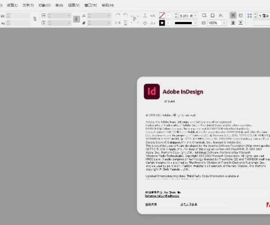Viewport: 270px width, 225px height.
Task: Open the 表(A) Table menu
Action: (59, 5)
